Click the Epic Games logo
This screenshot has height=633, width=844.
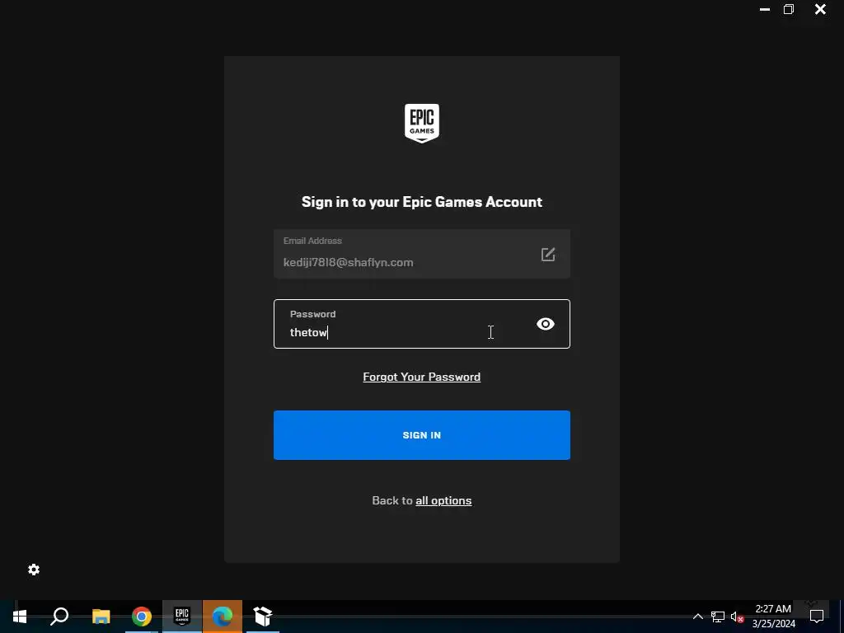[421, 124]
